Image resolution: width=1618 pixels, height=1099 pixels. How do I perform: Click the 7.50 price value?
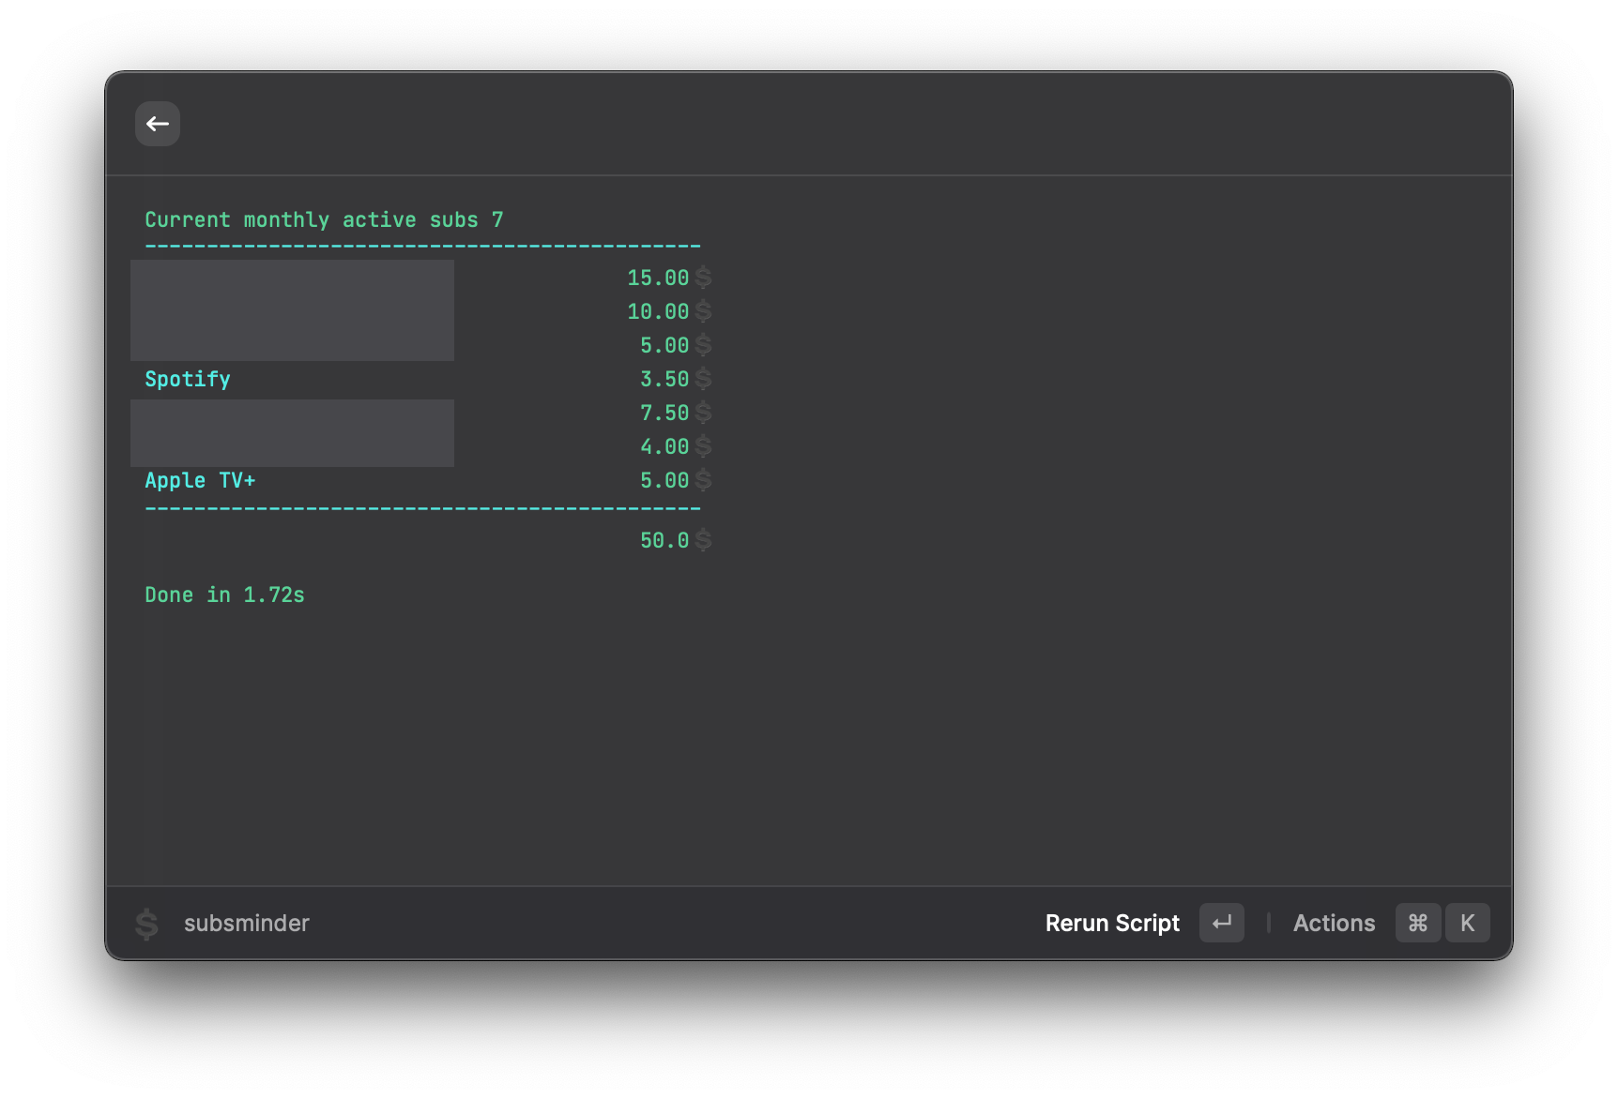(664, 413)
